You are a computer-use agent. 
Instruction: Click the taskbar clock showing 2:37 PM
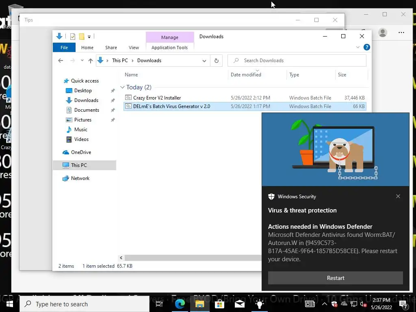click(x=381, y=304)
